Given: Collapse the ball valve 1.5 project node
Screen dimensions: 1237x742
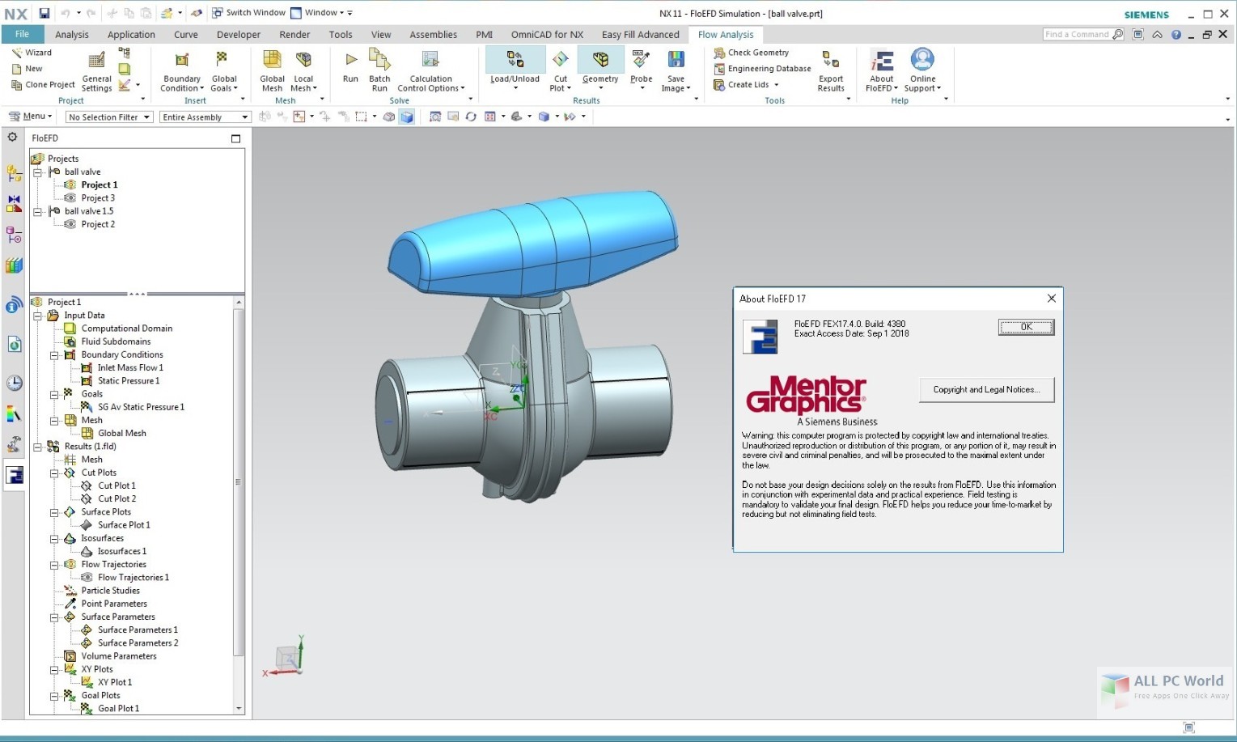Looking at the screenshot, I should pyautogui.click(x=37, y=212).
